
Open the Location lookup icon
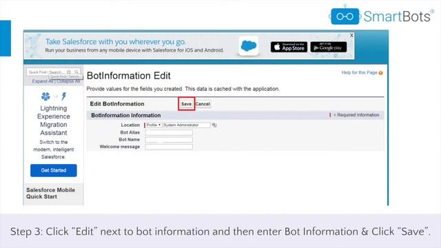click(x=214, y=125)
